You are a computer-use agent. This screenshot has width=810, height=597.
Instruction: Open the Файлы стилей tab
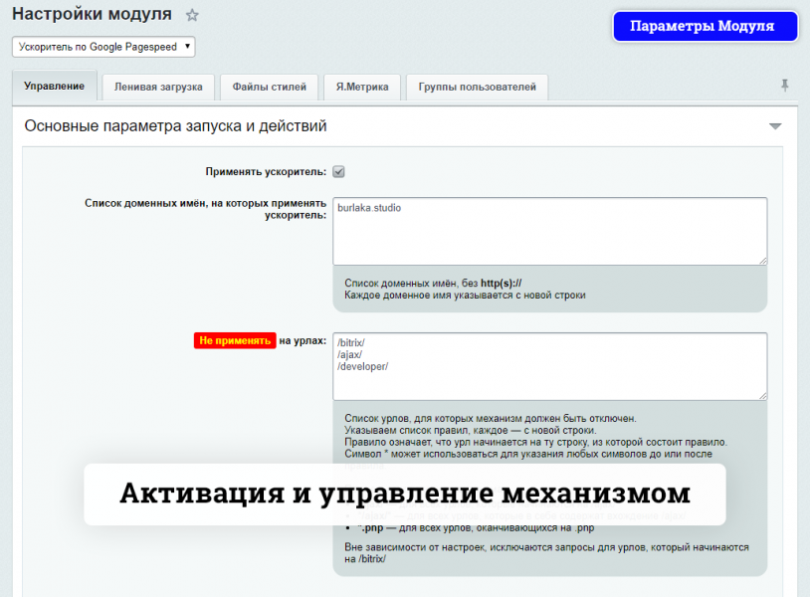[269, 87]
